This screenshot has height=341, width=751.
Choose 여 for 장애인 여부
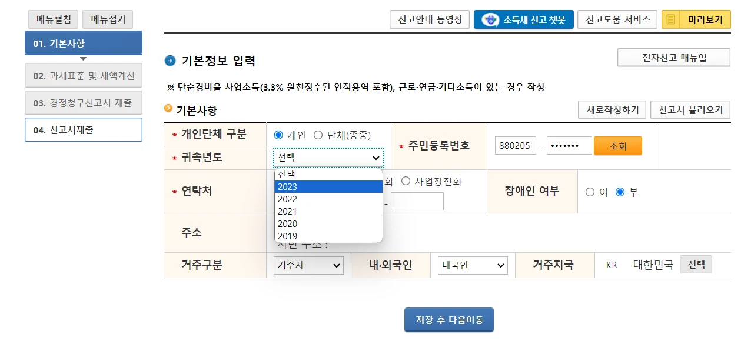coord(590,192)
